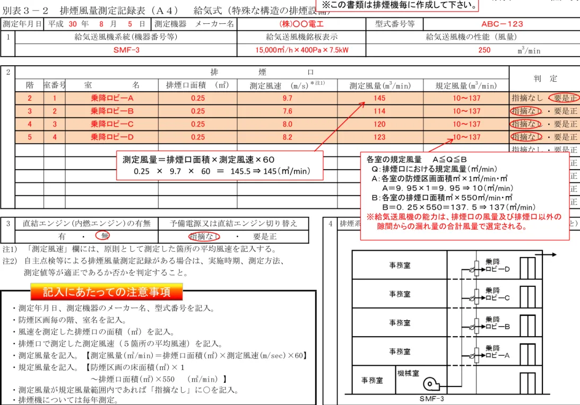Select the room name 乗降ロビーA in the table
580x405 pixels.
112,98
